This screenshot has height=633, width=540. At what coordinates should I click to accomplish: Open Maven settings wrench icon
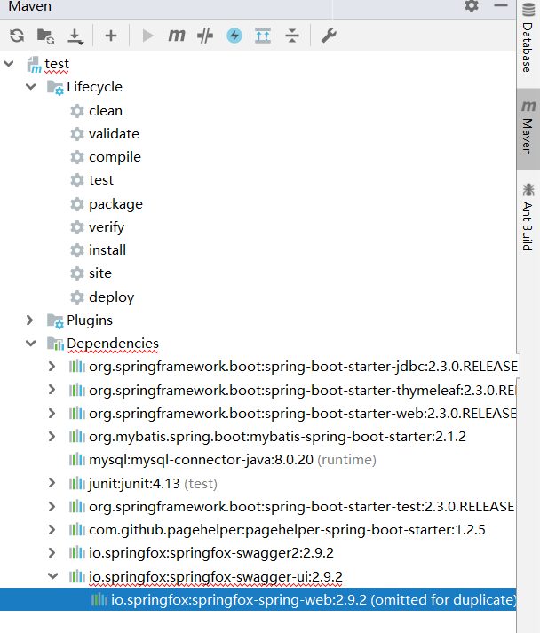point(329,36)
